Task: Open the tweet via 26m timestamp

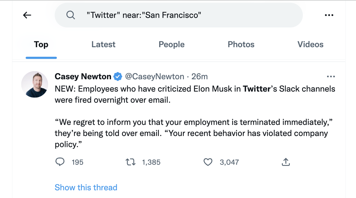Action: click(200, 76)
